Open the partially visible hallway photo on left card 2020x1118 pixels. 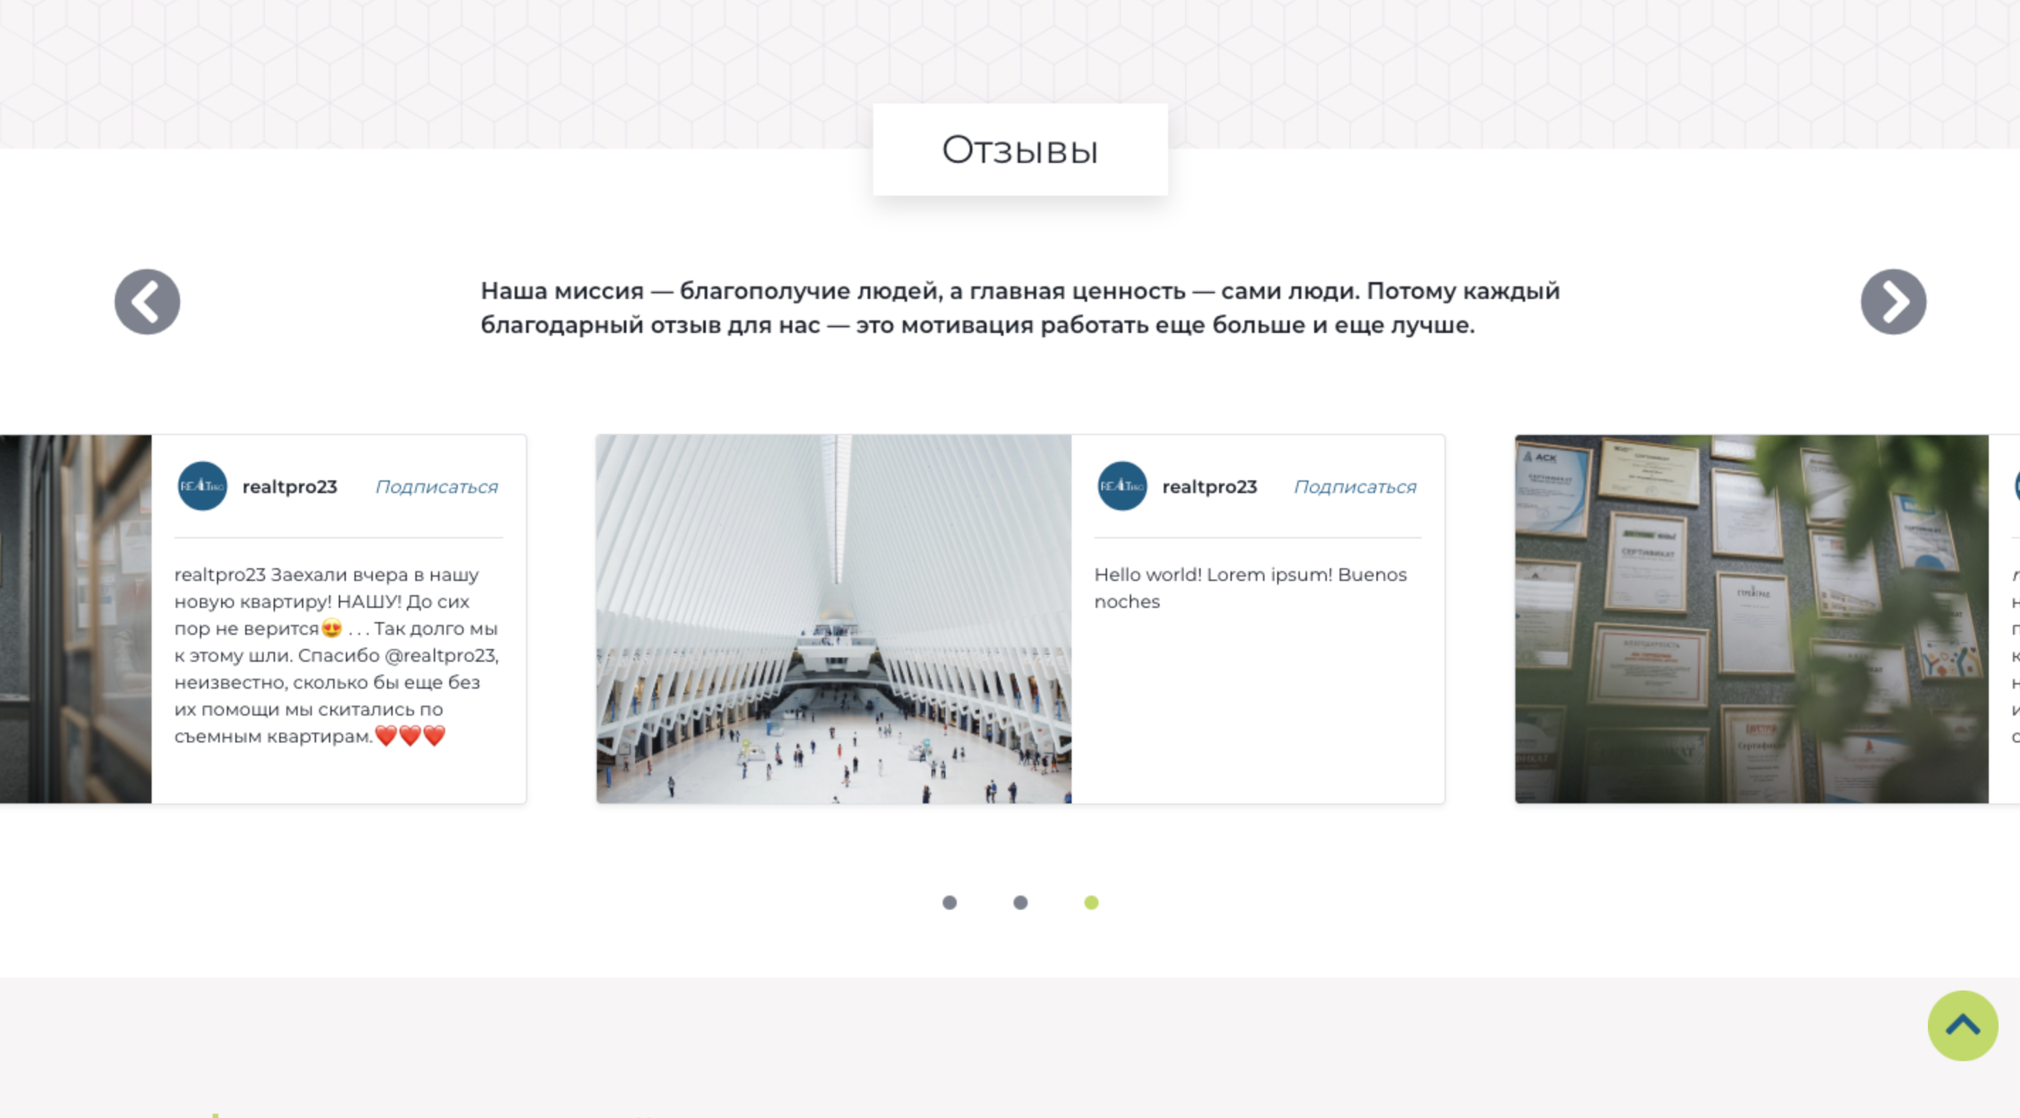[75, 619]
